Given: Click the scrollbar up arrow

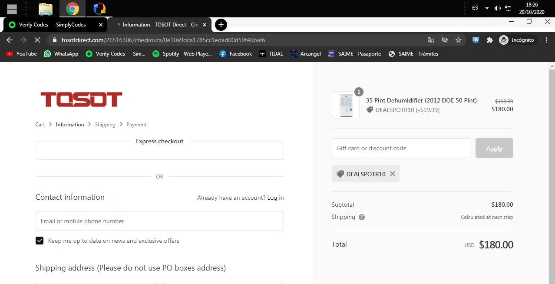Looking at the screenshot, I should click(x=552, y=66).
